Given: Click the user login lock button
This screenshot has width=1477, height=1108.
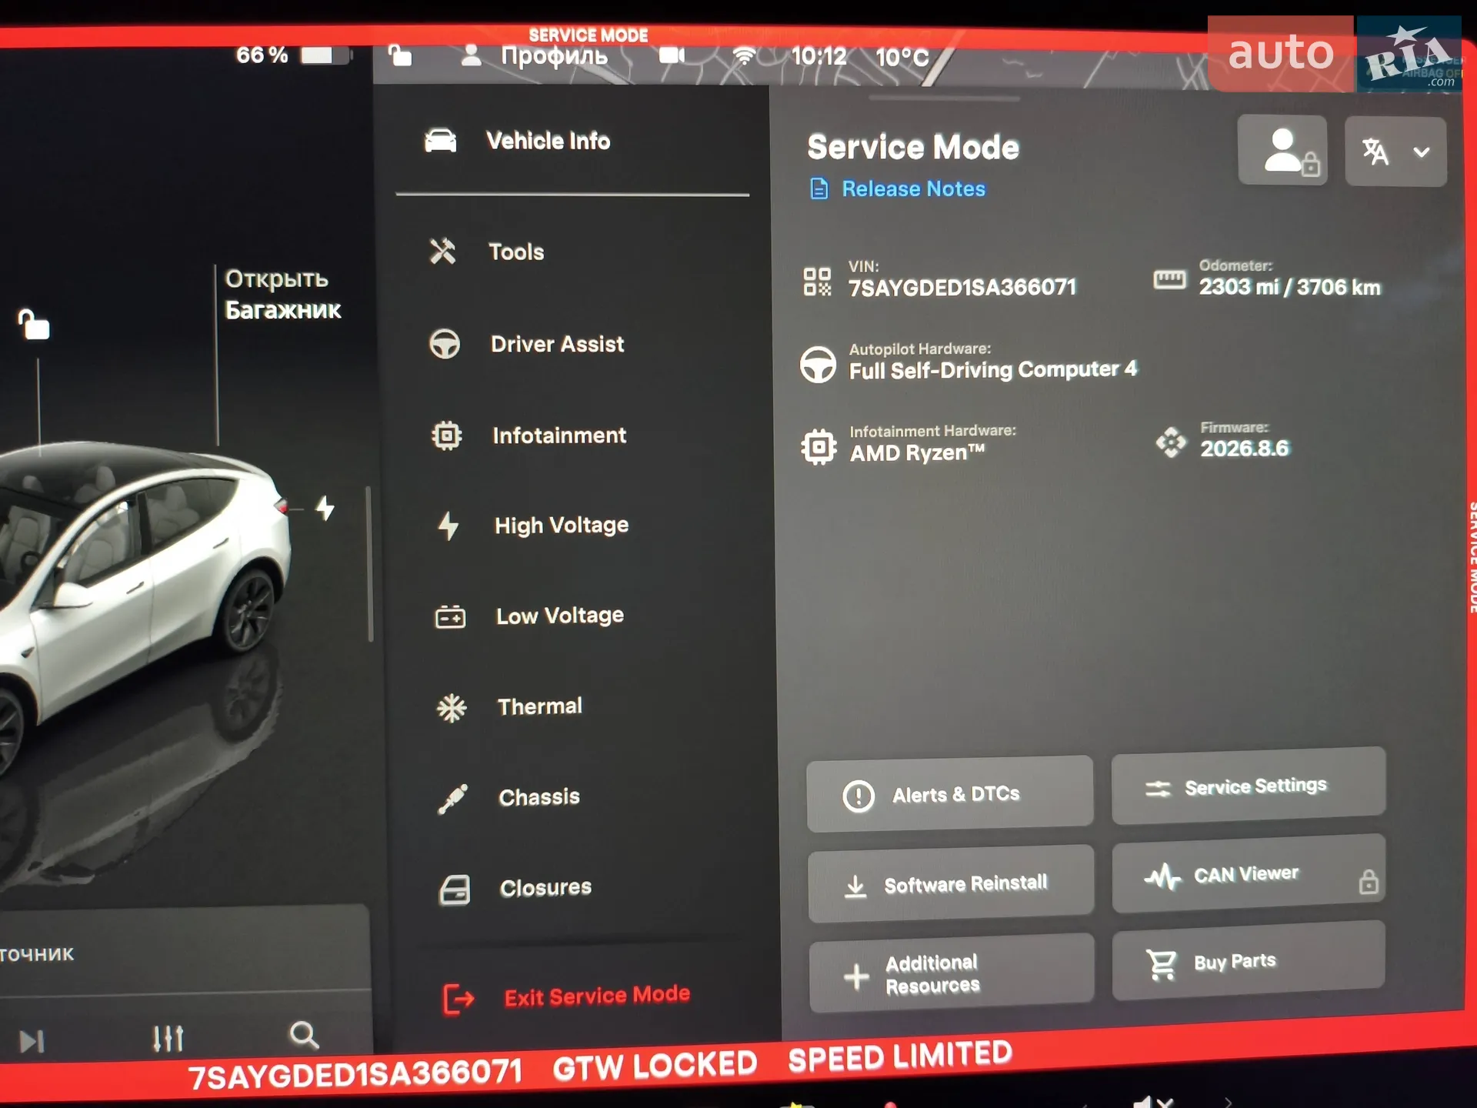Looking at the screenshot, I should tap(1283, 150).
